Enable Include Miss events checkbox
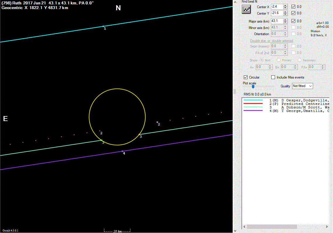Image resolution: width=333 pixels, height=233 pixels. 273,77
